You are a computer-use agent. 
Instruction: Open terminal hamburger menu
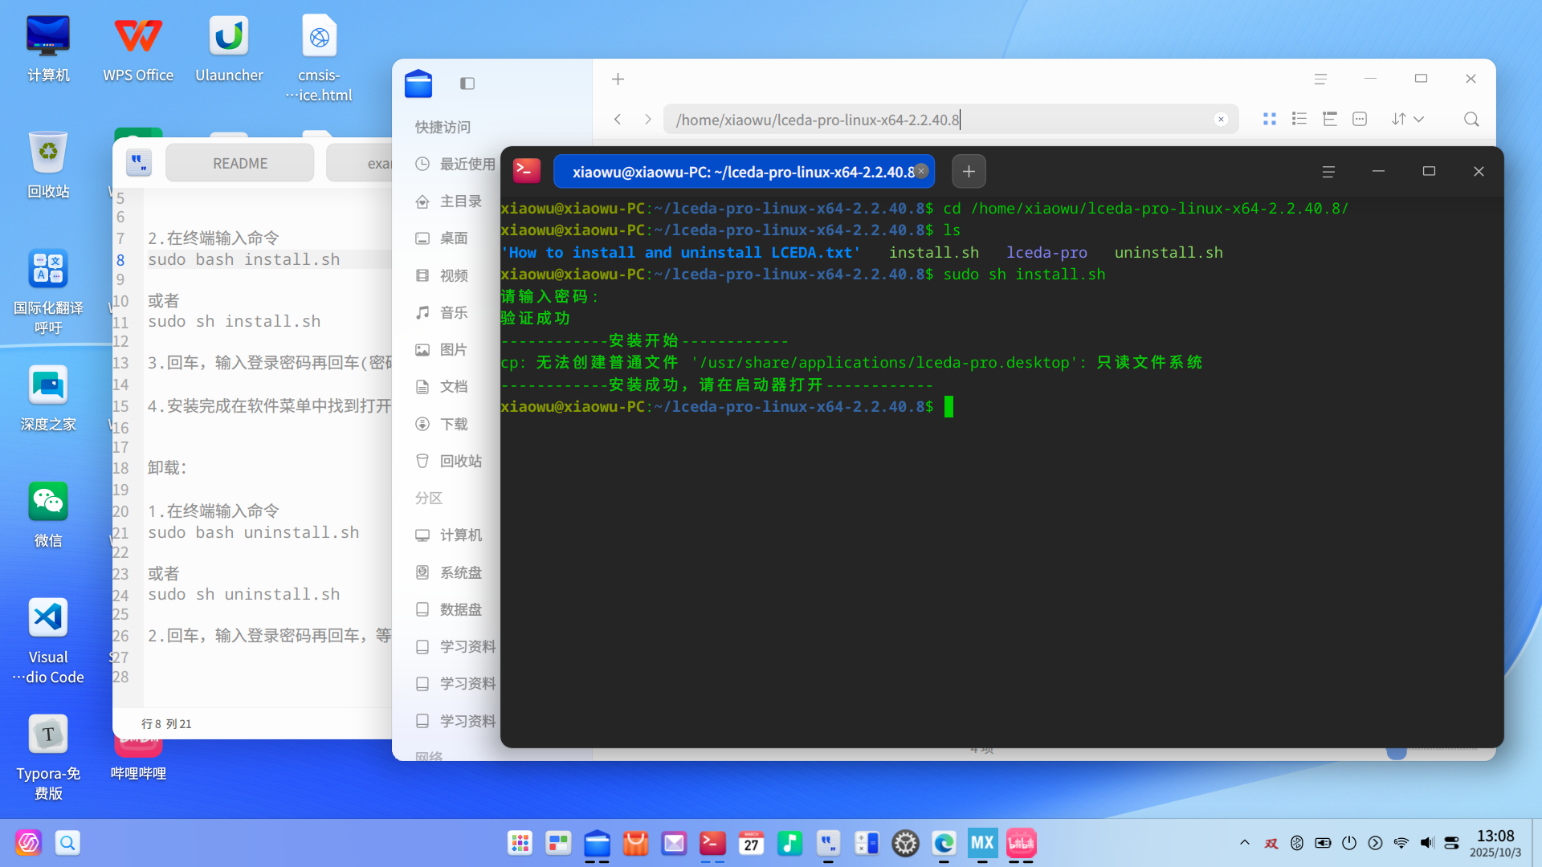point(1328,172)
